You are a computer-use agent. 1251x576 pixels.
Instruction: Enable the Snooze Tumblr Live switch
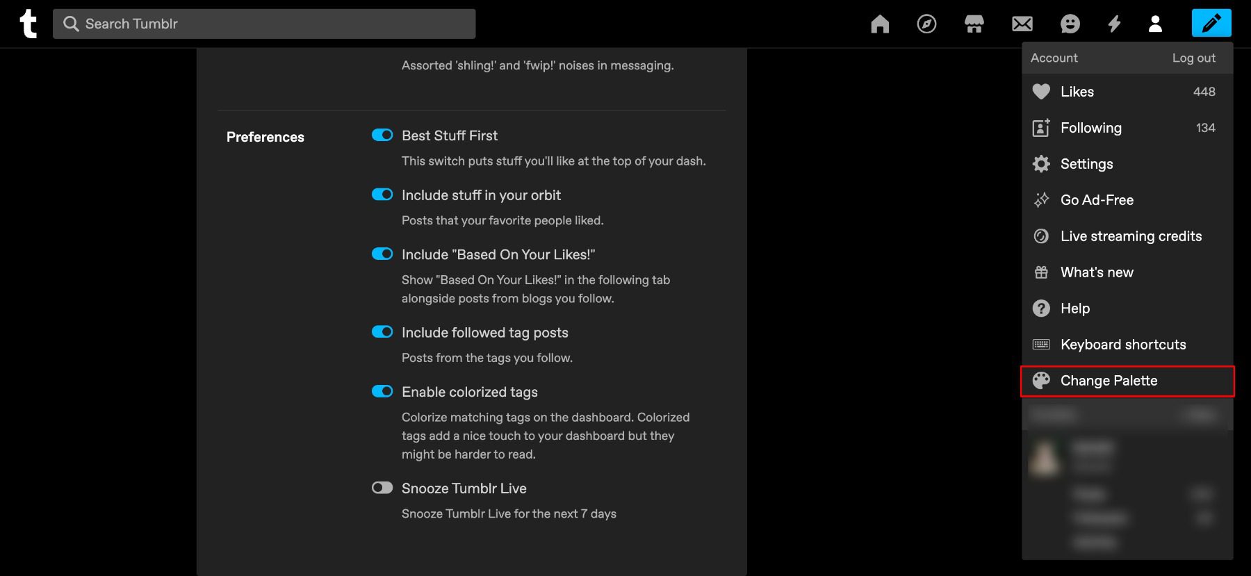(382, 488)
